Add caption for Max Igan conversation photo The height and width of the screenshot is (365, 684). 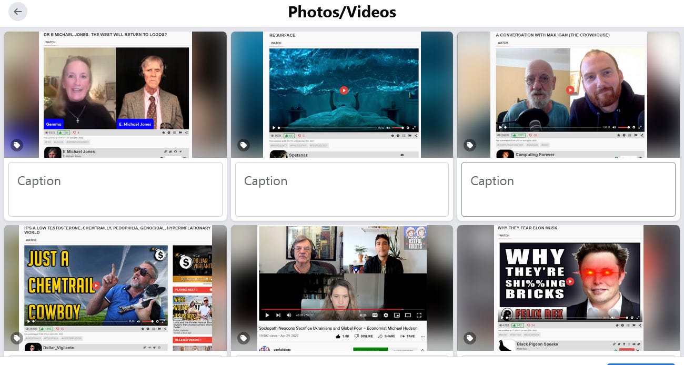point(568,189)
